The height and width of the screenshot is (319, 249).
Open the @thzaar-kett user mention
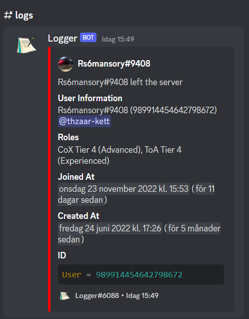84,121
